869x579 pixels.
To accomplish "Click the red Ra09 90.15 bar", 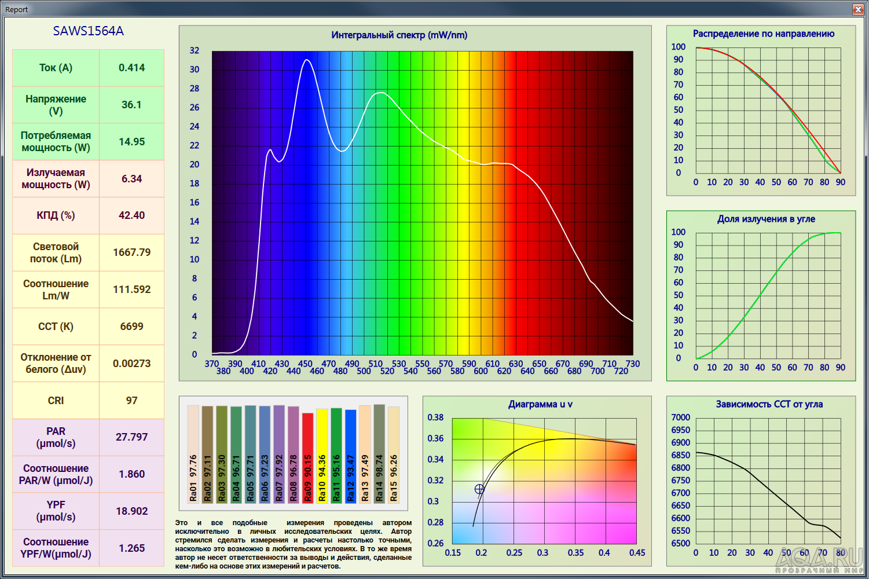I will pyautogui.click(x=307, y=457).
